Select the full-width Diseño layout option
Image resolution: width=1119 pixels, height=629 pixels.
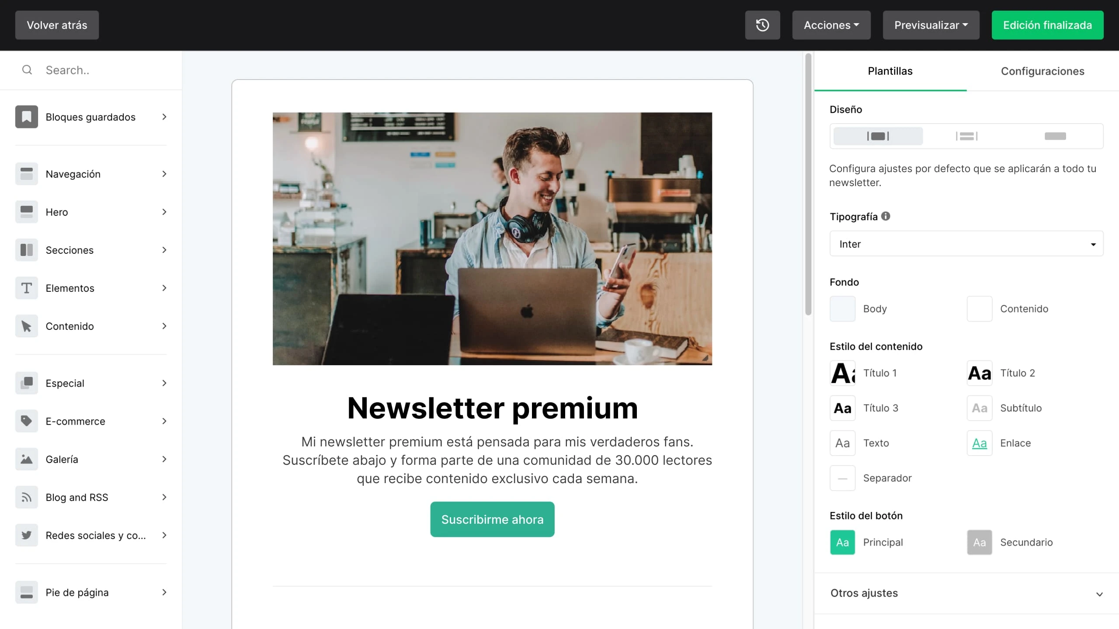coord(1055,136)
